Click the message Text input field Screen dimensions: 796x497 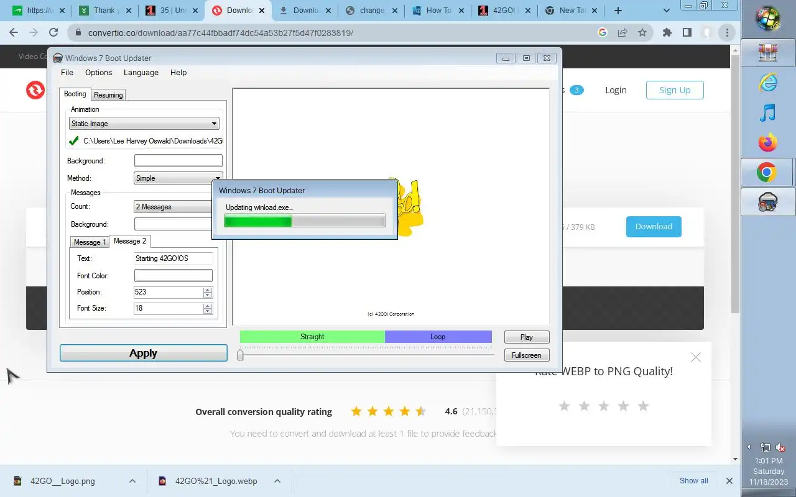tap(174, 258)
